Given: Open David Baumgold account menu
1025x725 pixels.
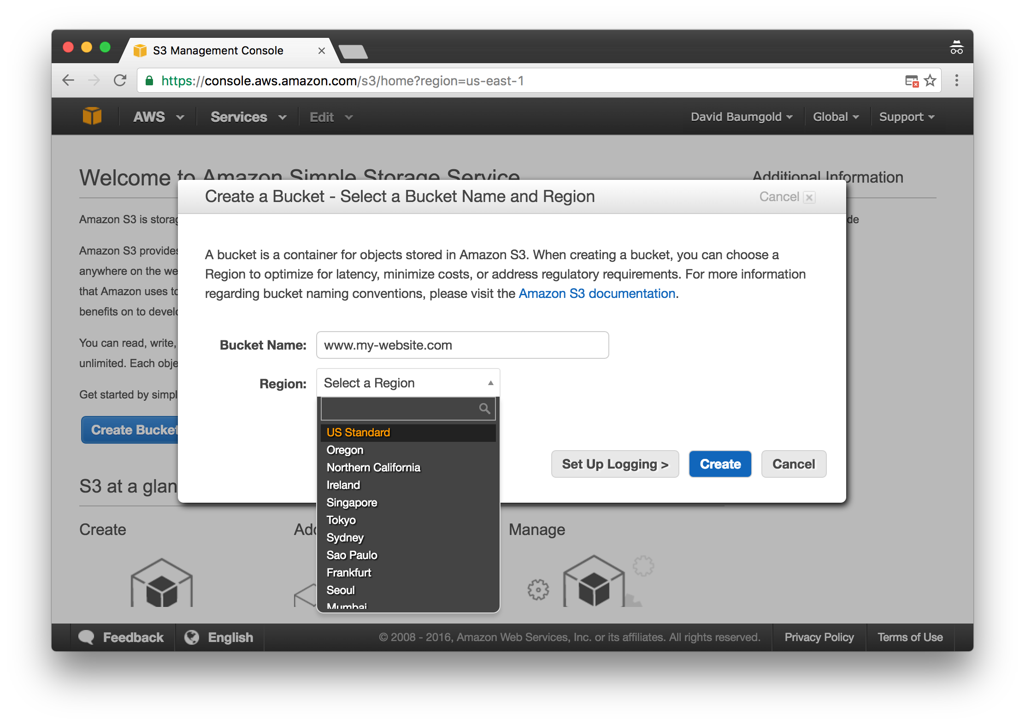Looking at the screenshot, I should 742,117.
